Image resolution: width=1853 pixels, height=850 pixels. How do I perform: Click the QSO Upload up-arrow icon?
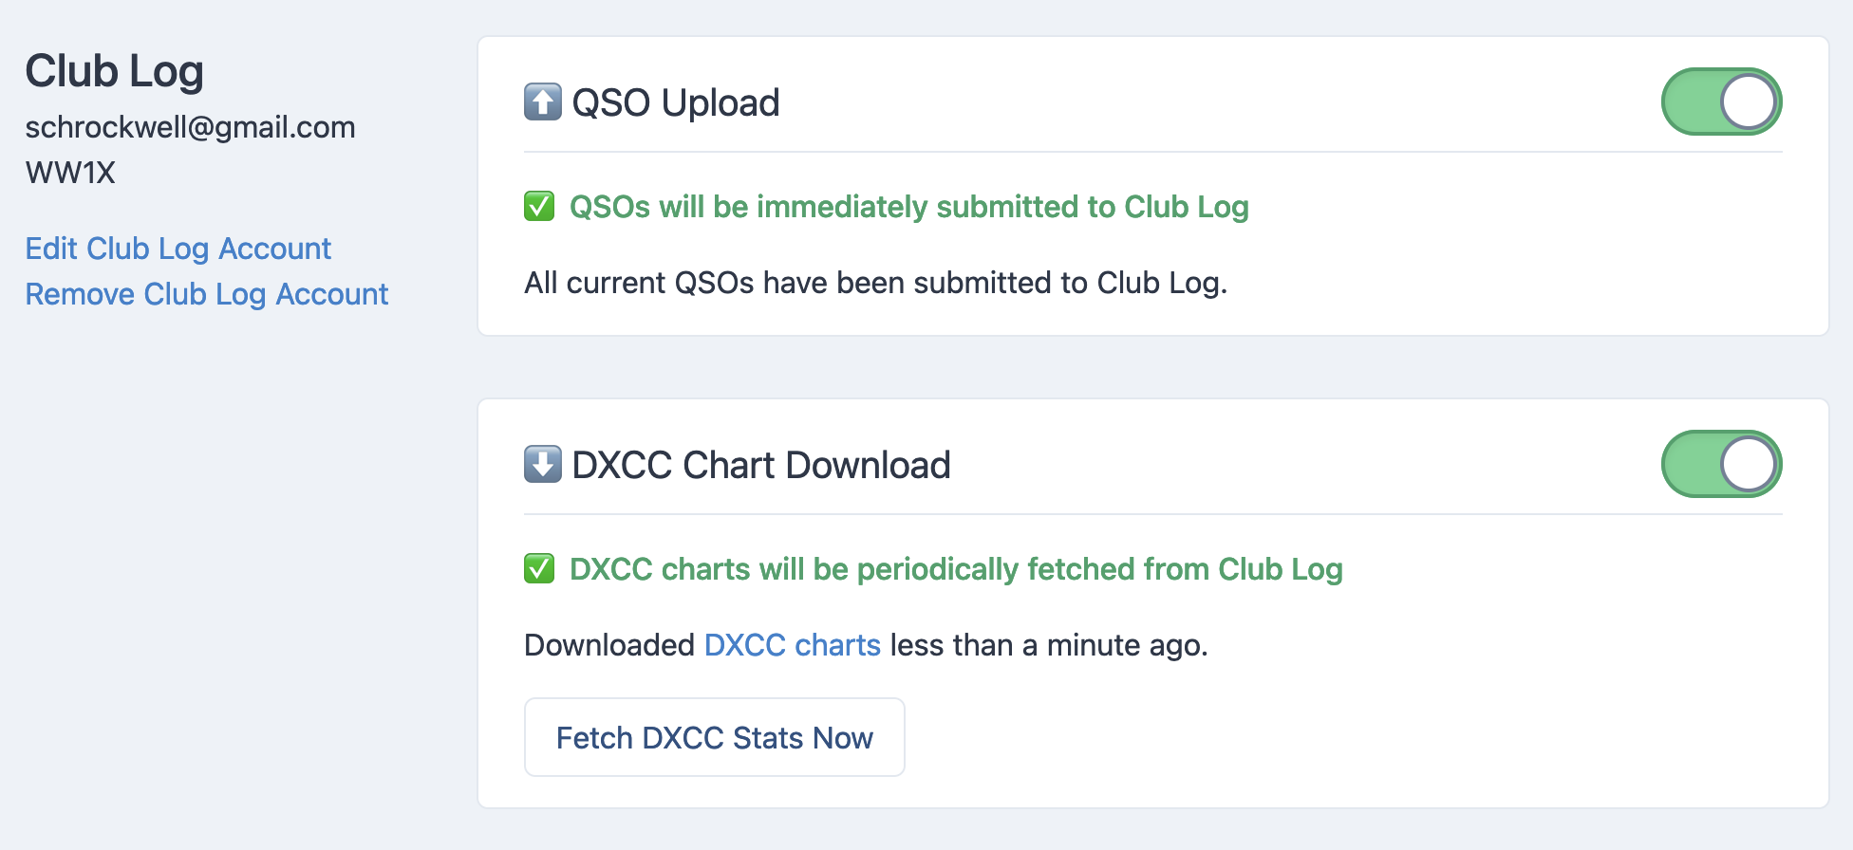point(542,102)
